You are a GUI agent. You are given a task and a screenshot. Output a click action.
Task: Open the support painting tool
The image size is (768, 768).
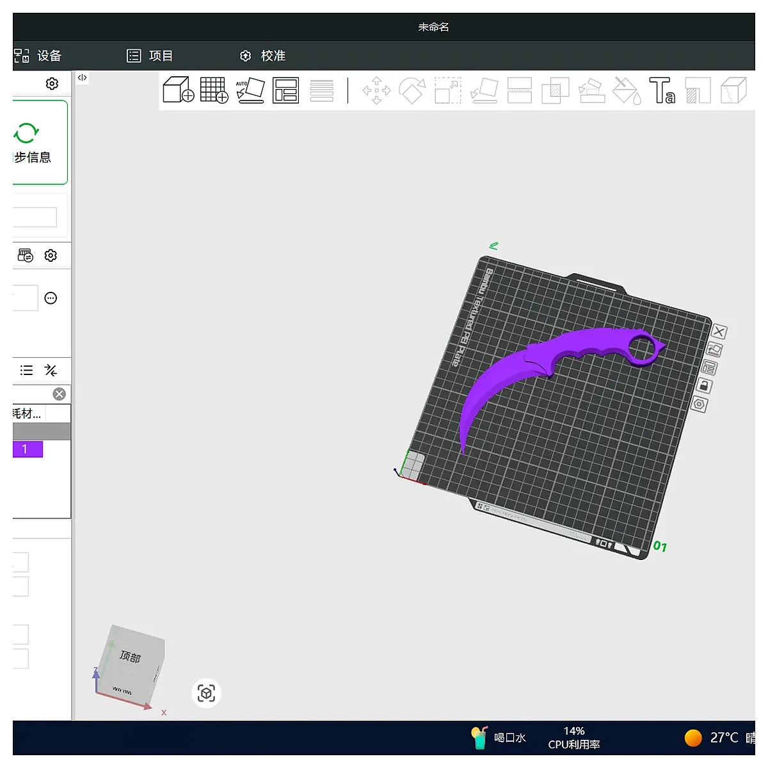coord(592,90)
